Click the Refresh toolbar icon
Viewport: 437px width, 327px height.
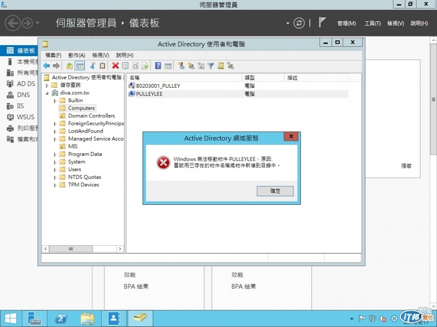coord(135,66)
